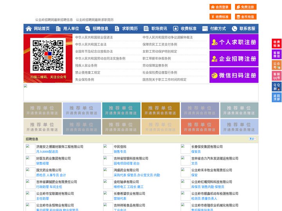Click the orange-red 推荐单位 banner
The image size is (282, 211).
click(200, 127)
